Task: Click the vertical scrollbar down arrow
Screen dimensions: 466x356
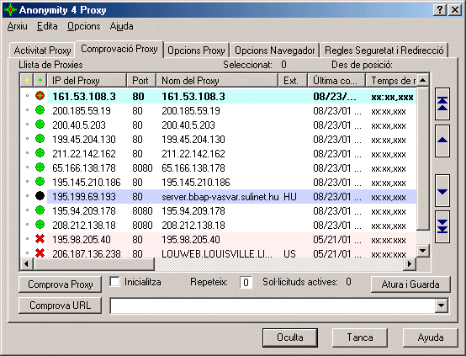Action: [422, 251]
